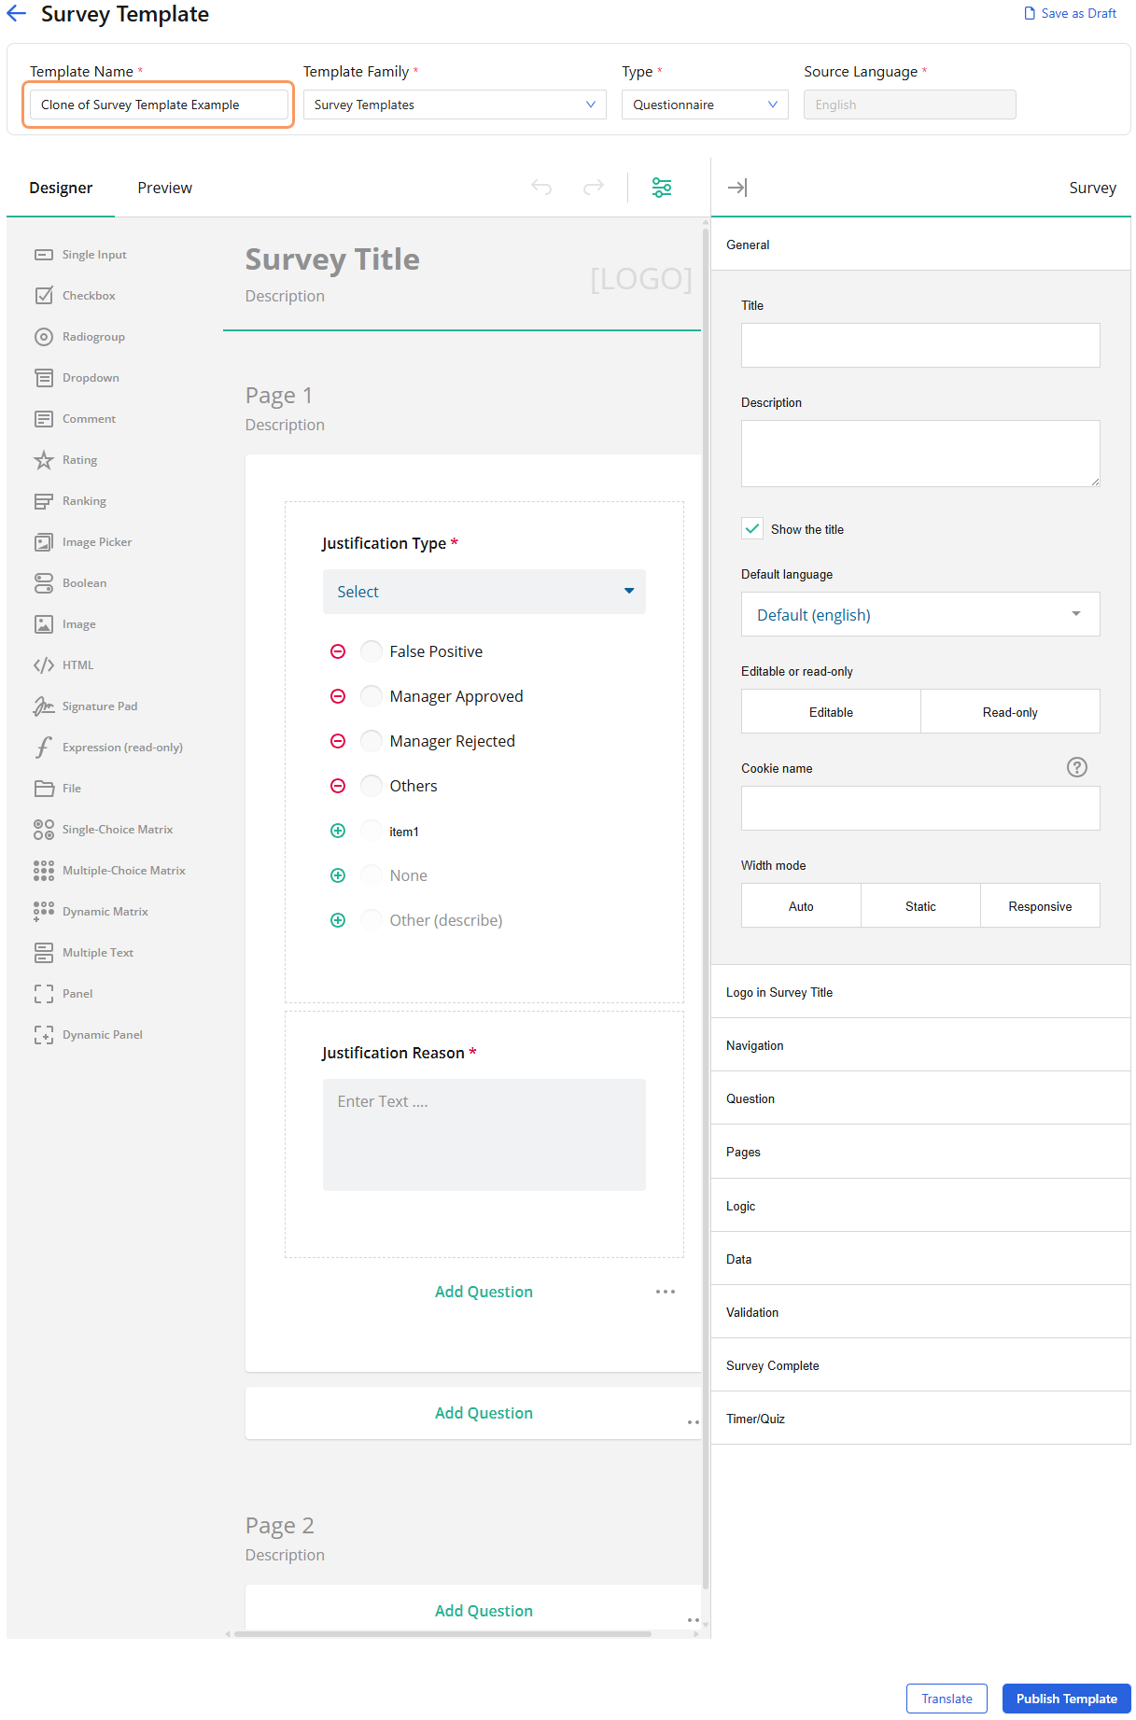Open the Template Family dropdown
Screen dimensions: 1136x1720
454,105
